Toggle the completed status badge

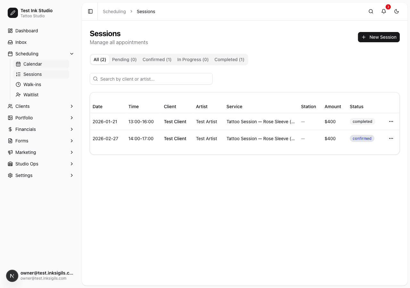tap(362, 121)
